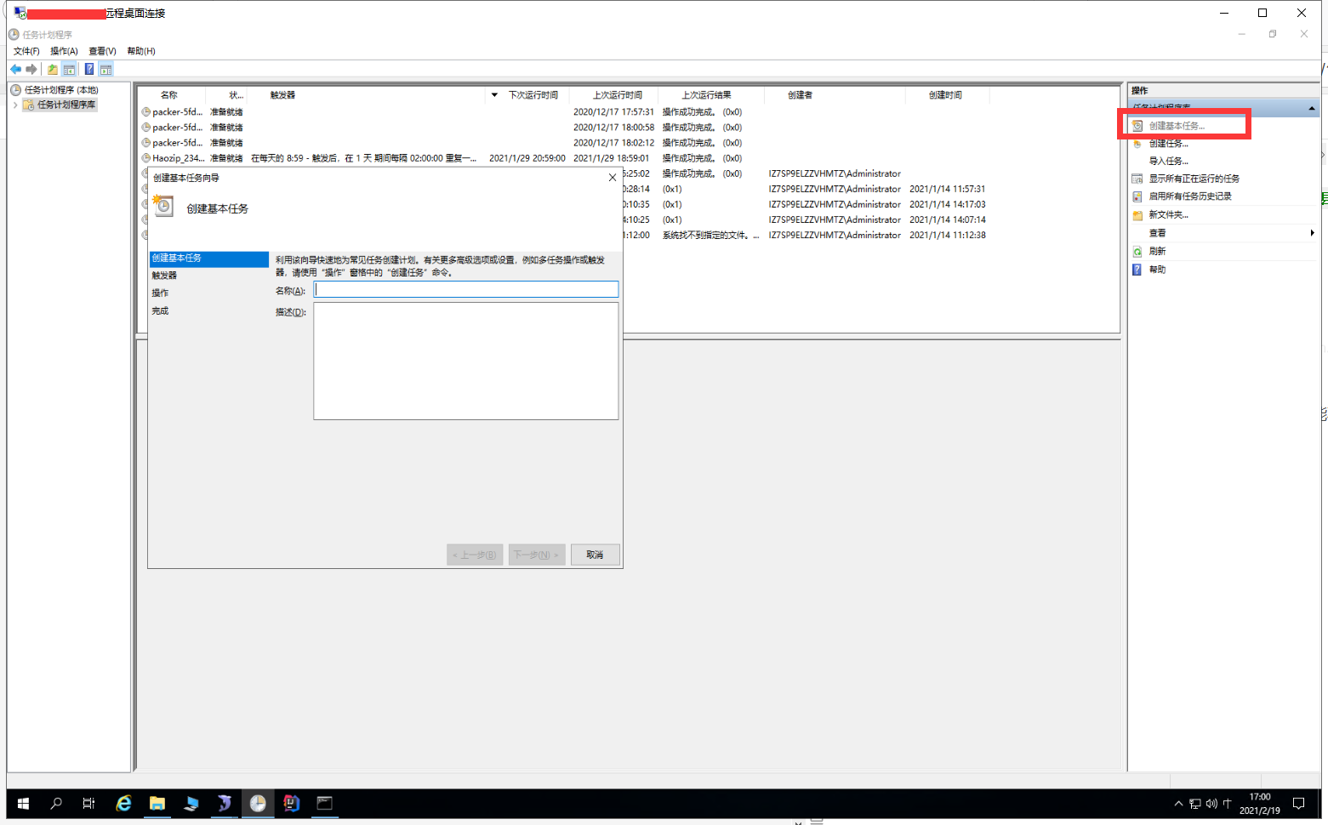Select 任务计划程序 (本地) tree root
Screen dimensions: 1328x825
pos(61,89)
